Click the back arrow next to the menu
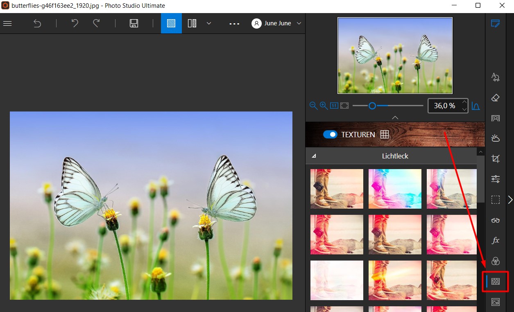Viewport: 514px width, 312px height. pos(37,23)
